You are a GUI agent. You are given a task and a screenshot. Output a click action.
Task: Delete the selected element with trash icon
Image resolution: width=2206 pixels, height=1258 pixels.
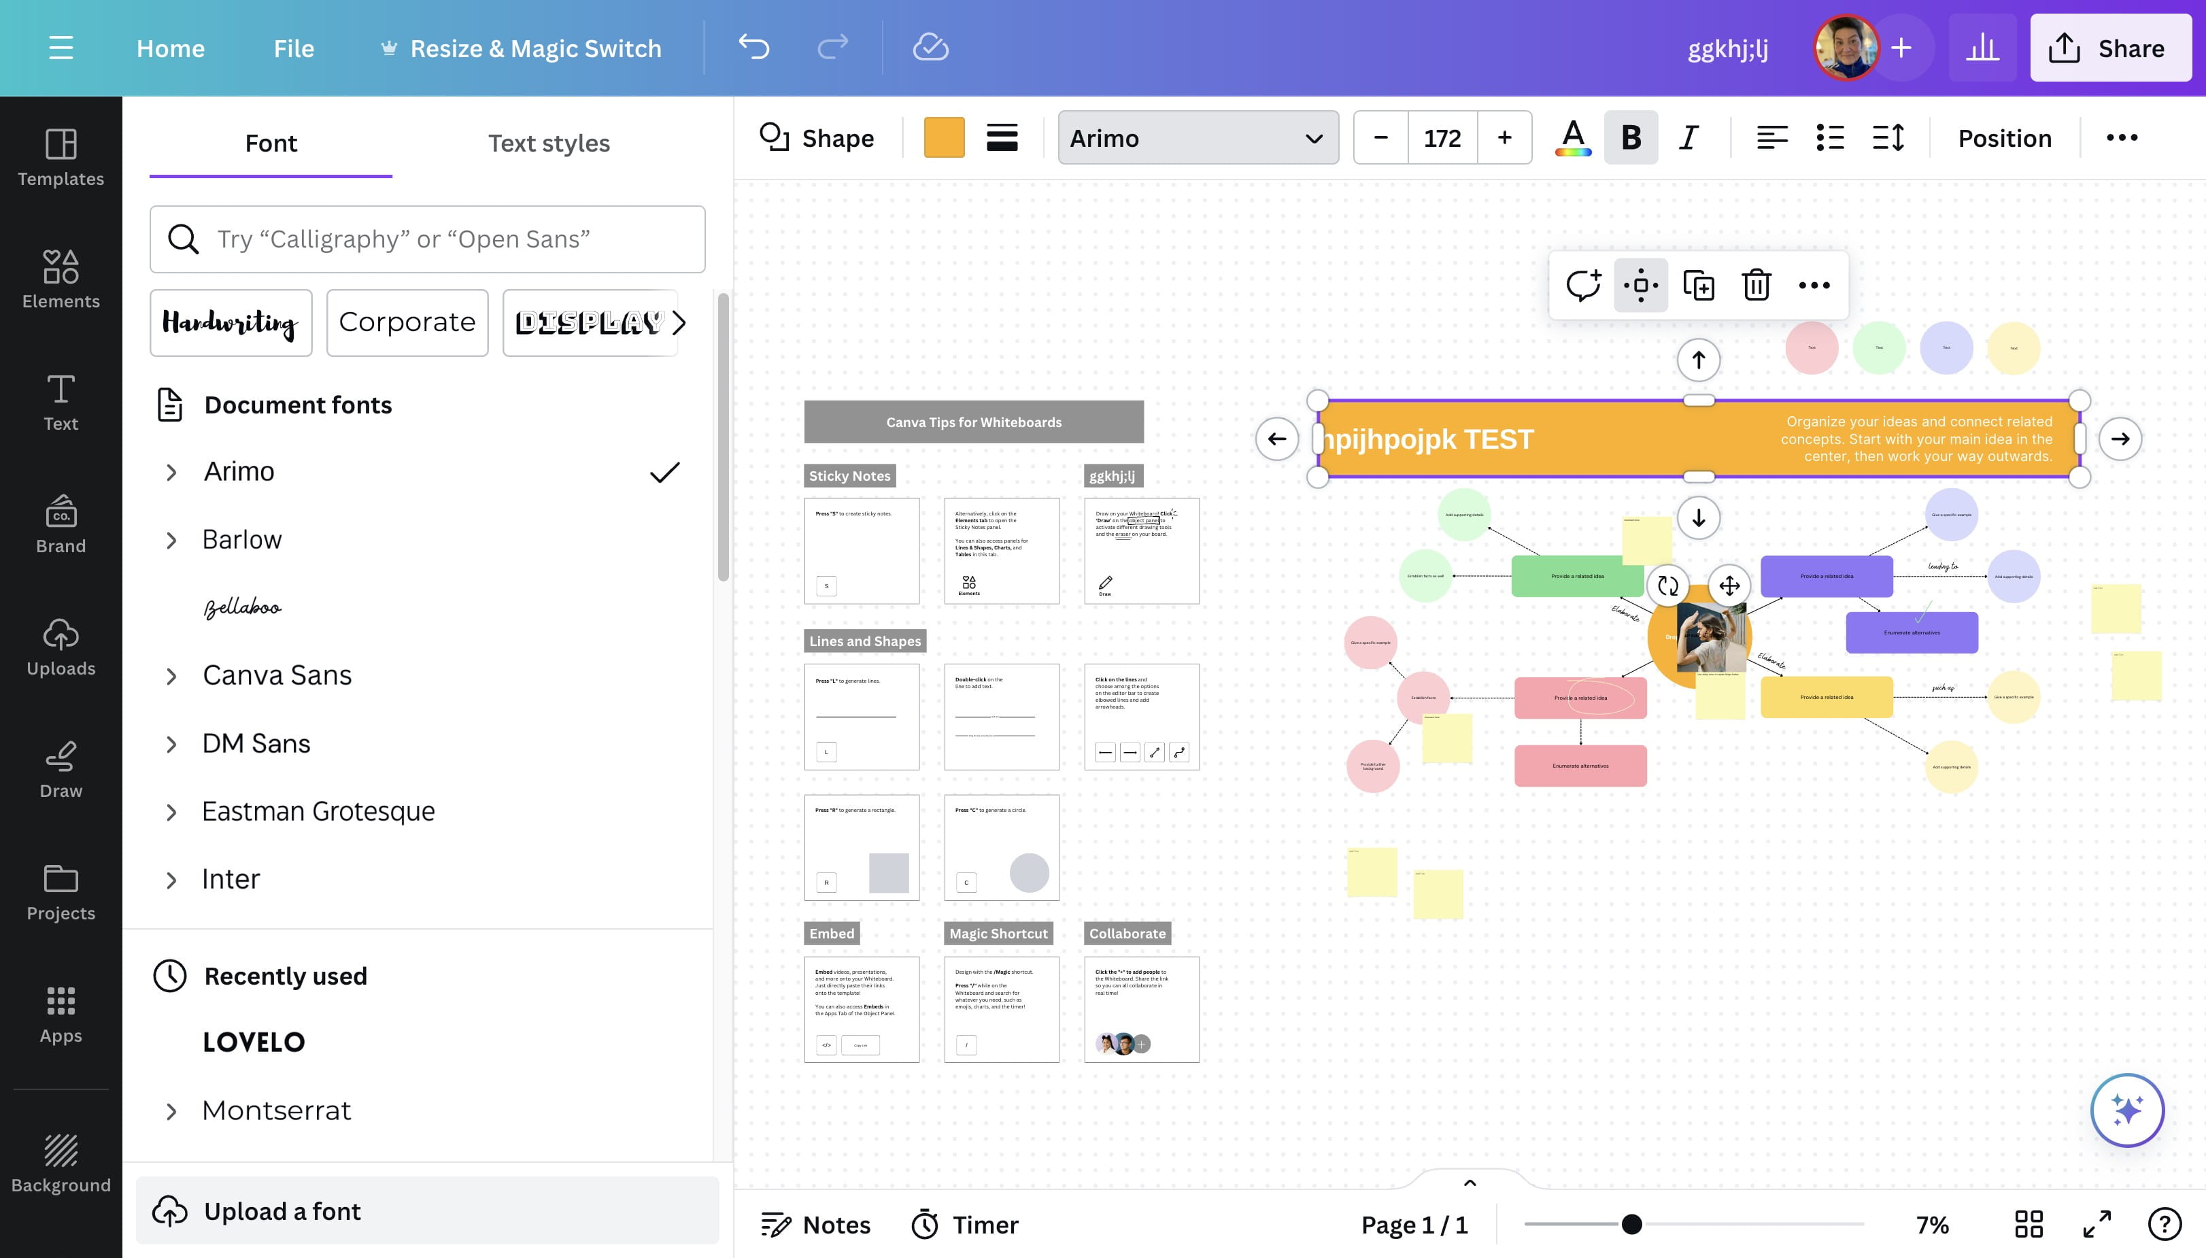(1756, 285)
